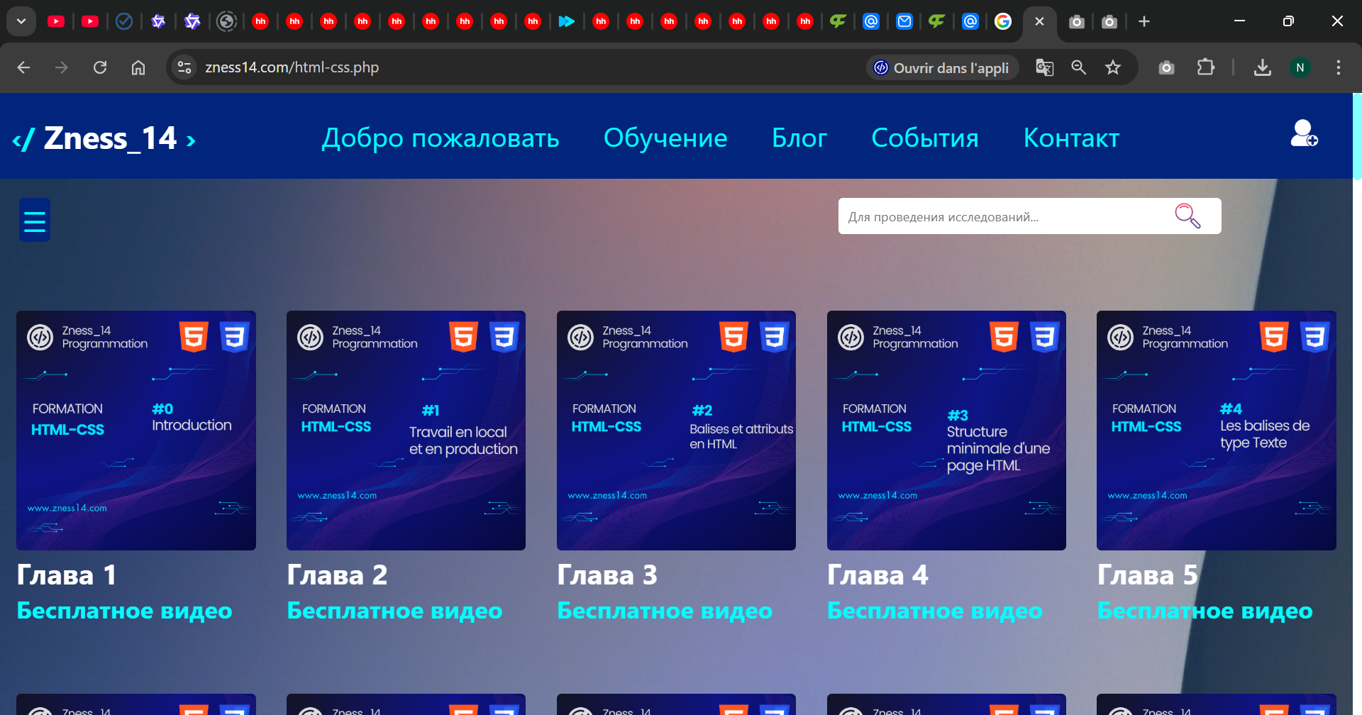1362x715 pixels.
Task: Open the #2 Balises et attributs thumbnail
Action: (x=676, y=431)
